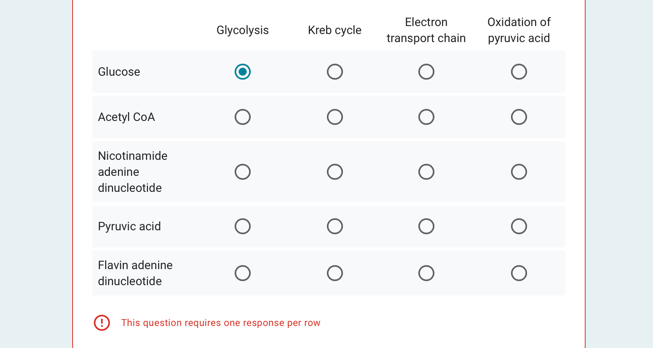This screenshot has width=653, height=348.
Task: Select Kreb cycle for Acetyl CoA
Action: 335,117
